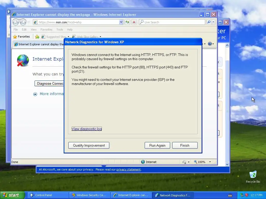266x199 pixels.
Task: Open the View menu
Action: [x=34, y=30]
